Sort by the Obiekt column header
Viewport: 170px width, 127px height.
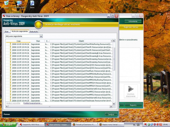(81, 41)
